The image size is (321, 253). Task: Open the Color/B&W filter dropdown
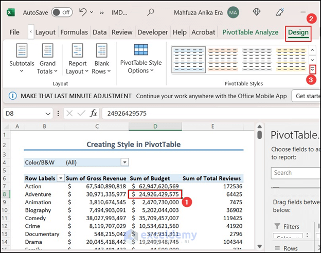(x=124, y=162)
